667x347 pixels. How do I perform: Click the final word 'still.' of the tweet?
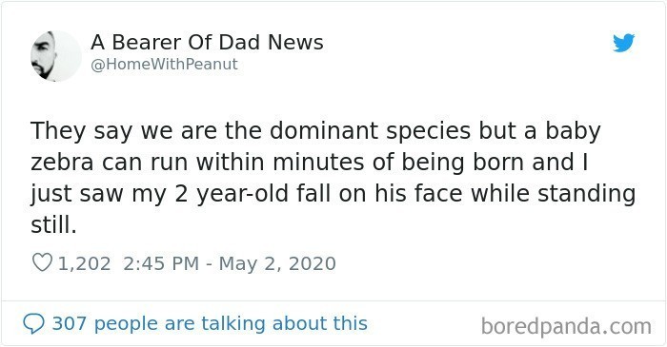coord(53,224)
